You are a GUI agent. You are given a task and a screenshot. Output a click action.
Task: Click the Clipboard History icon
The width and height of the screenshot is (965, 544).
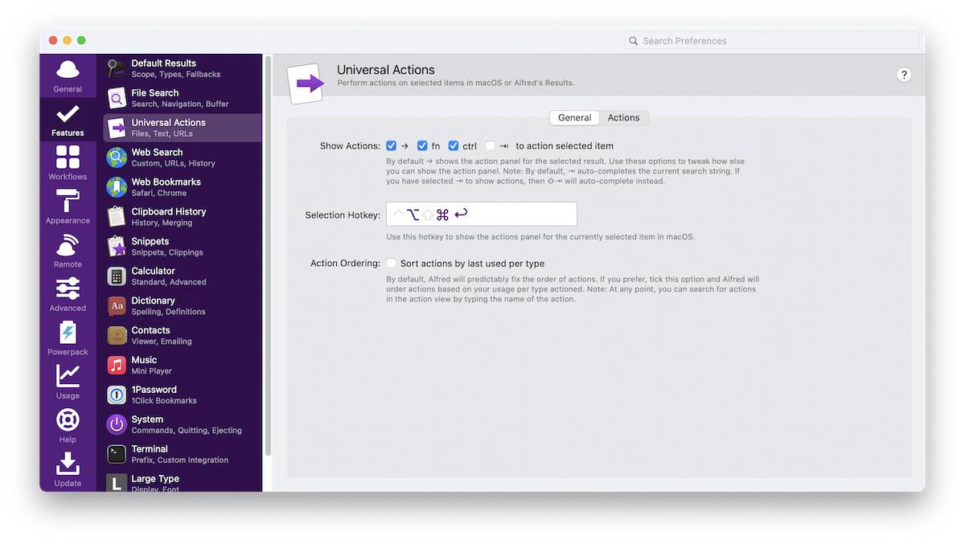(x=117, y=217)
